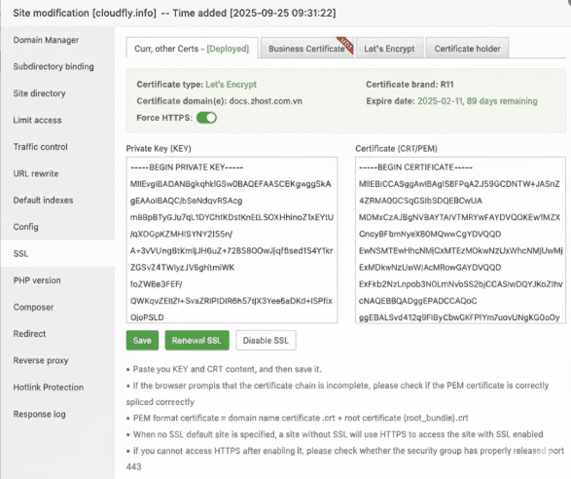Click inside the Certificate CRT/PEM text area
Viewport: 571px width, 479px height.
pyautogui.click(x=461, y=240)
